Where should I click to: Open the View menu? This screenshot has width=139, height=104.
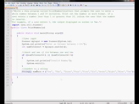[18, 3]
